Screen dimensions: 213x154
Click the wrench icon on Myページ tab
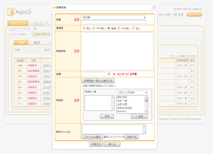coord(25,23)
